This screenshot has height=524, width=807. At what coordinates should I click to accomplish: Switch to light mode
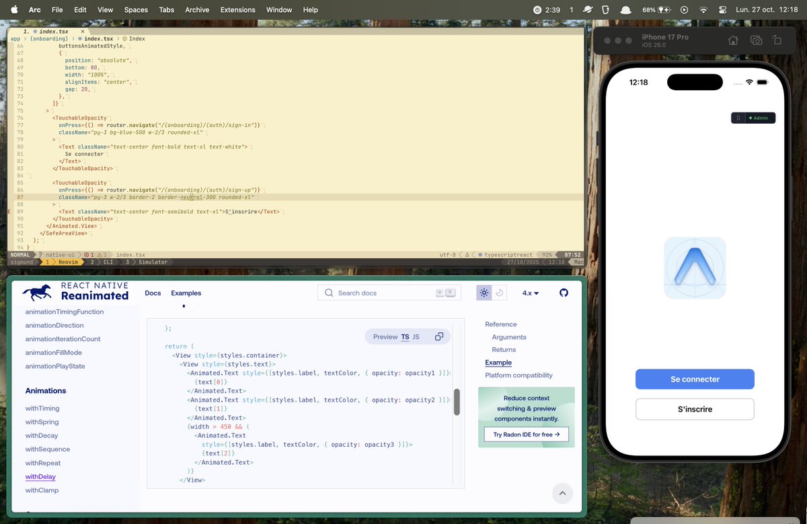click(x=484, y=293)
